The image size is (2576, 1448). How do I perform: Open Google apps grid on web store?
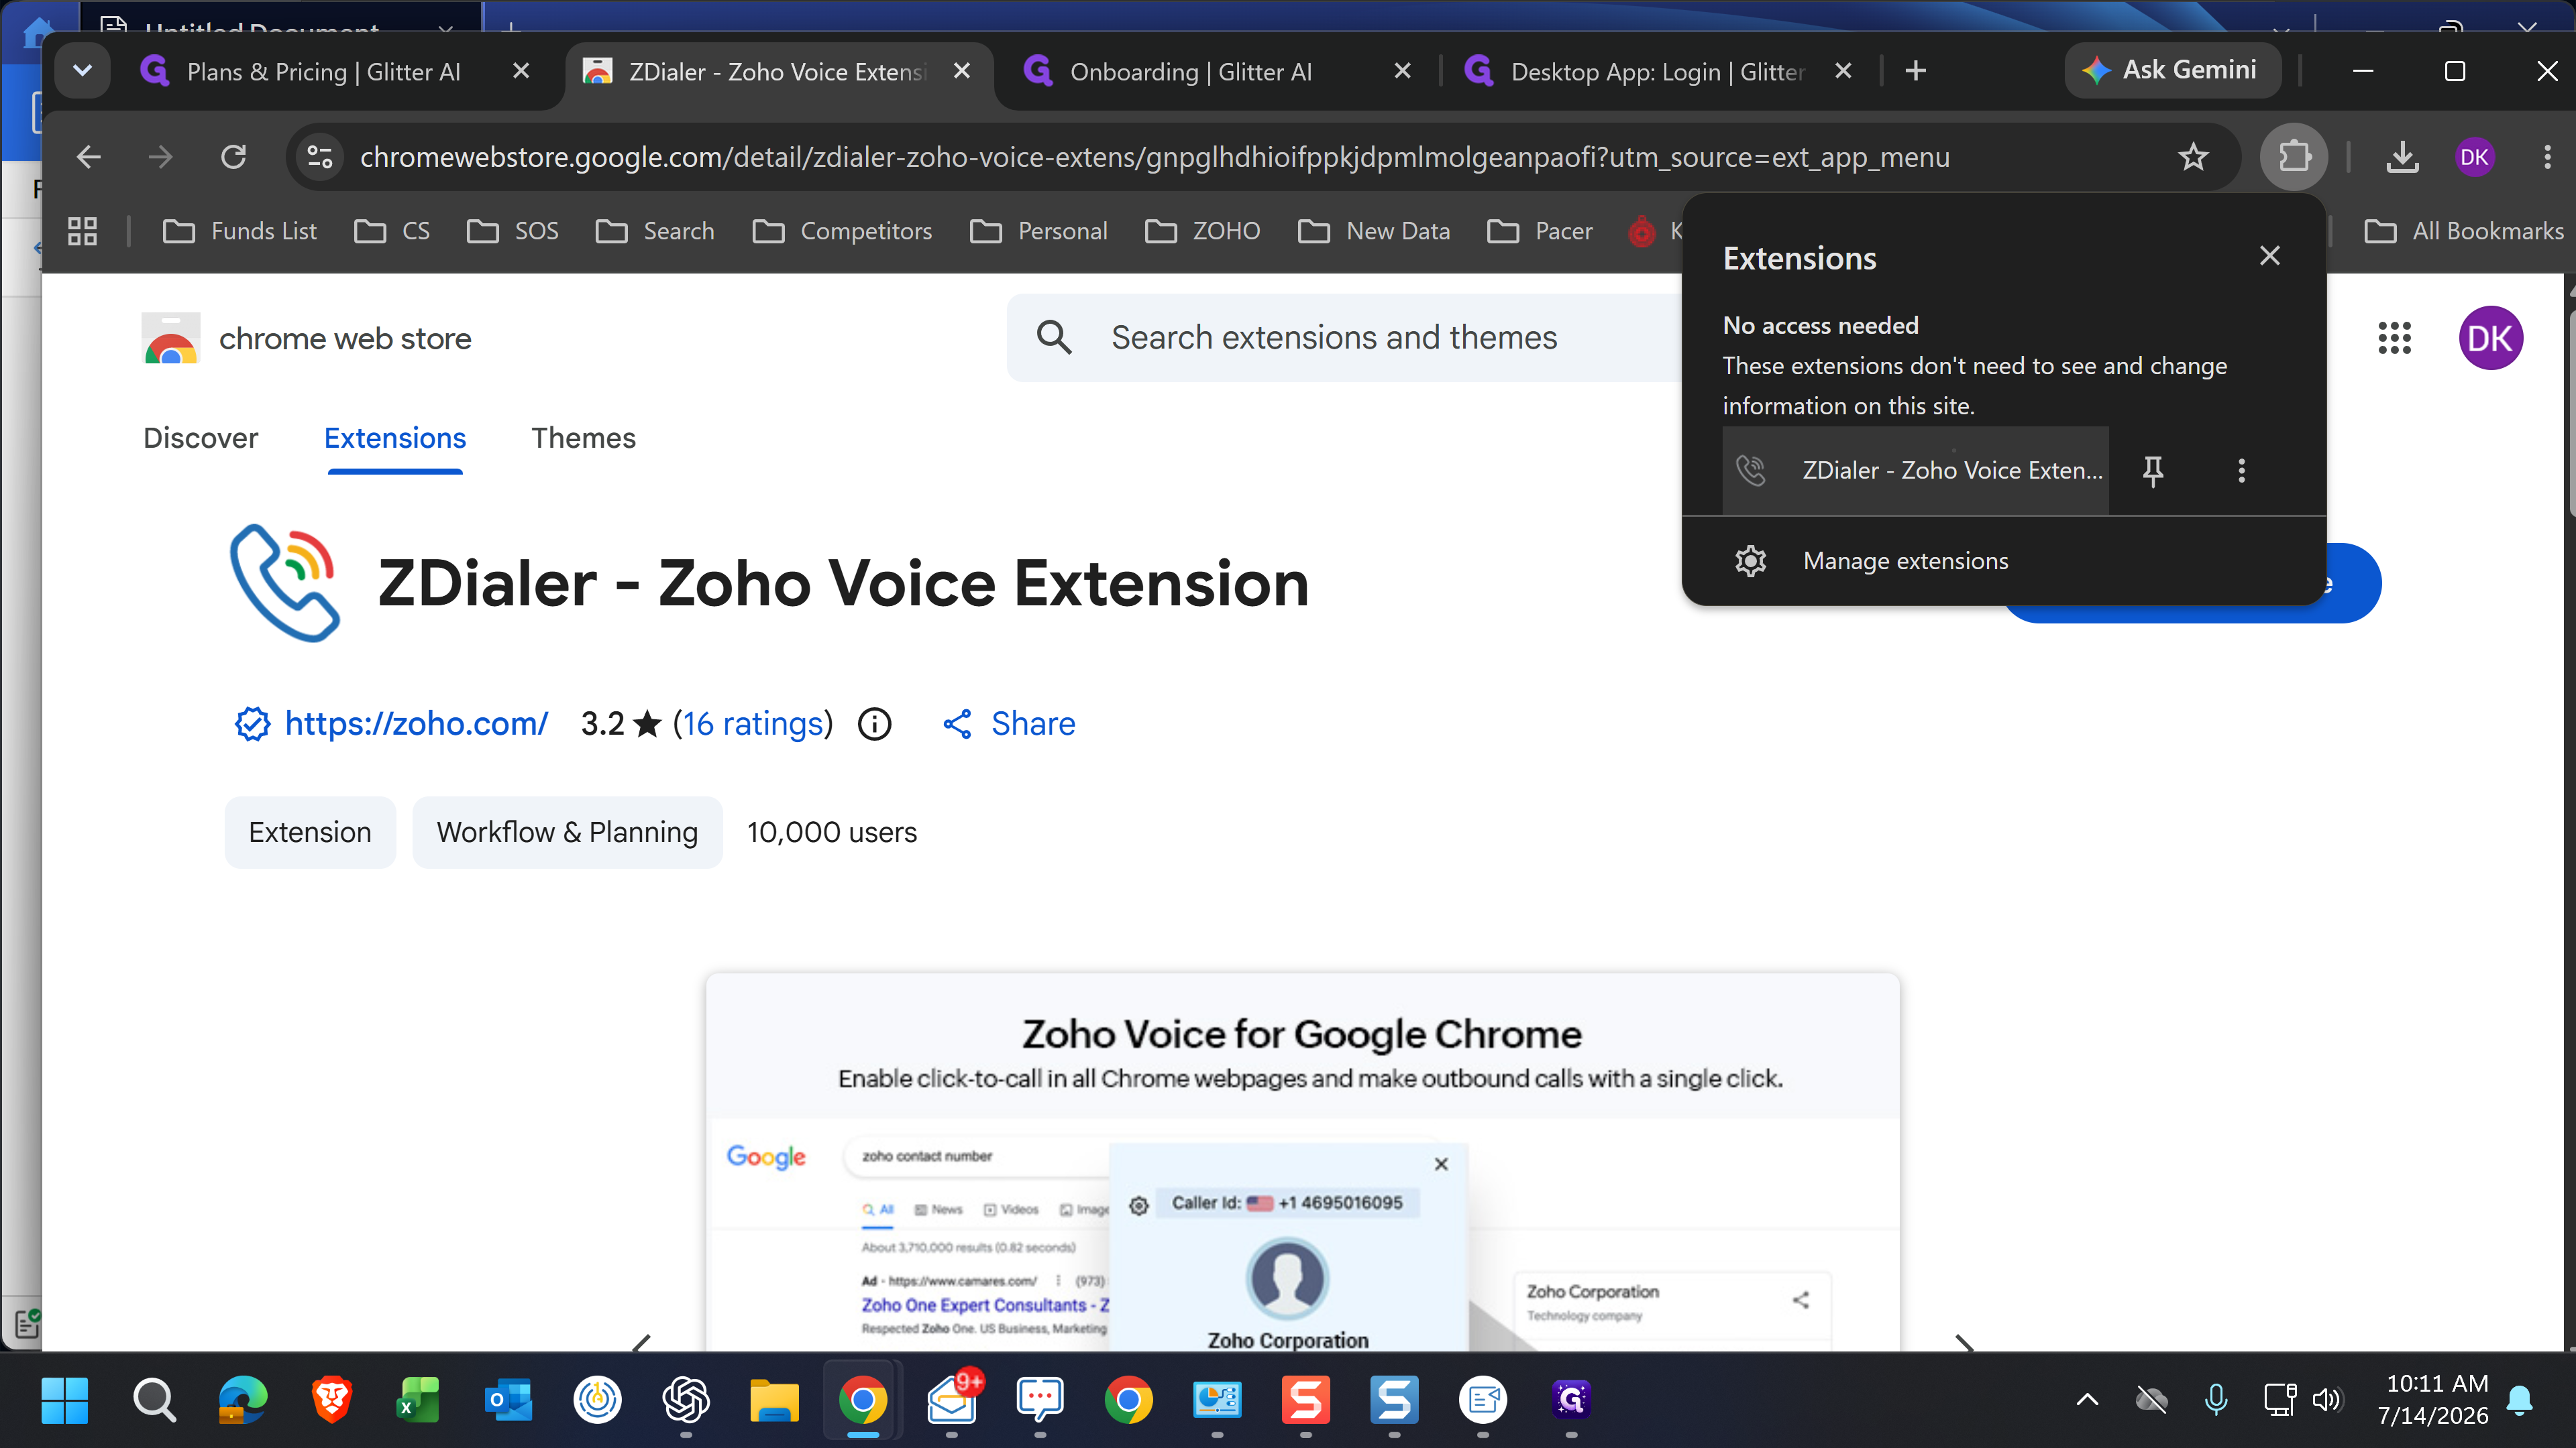pos(2394,338)
